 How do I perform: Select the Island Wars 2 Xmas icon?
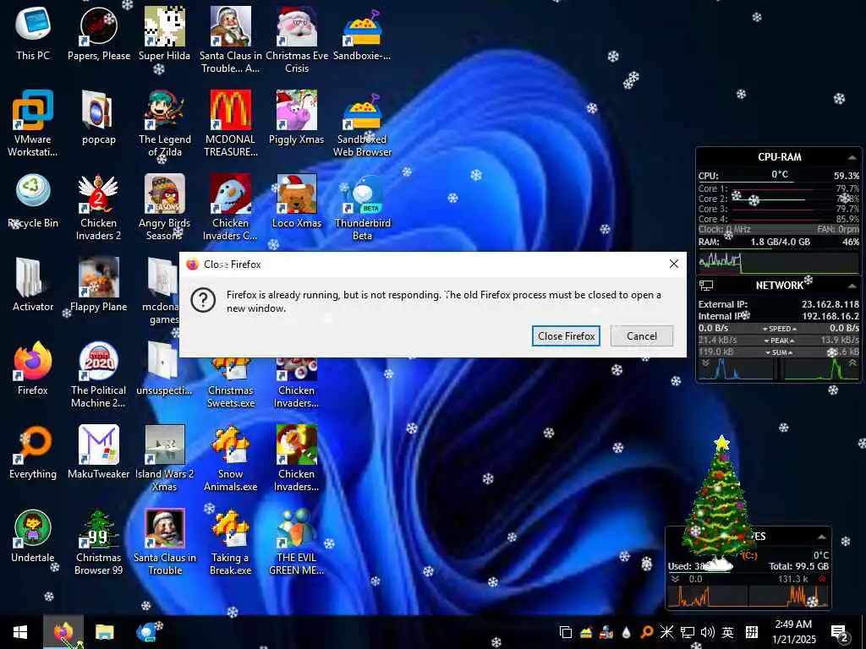165,457
